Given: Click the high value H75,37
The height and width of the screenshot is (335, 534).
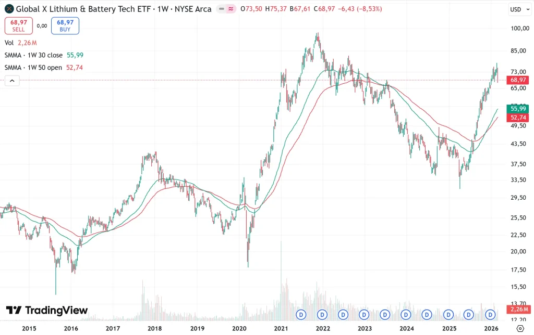Looking at the screenshot, I should (x=276, y=9).
